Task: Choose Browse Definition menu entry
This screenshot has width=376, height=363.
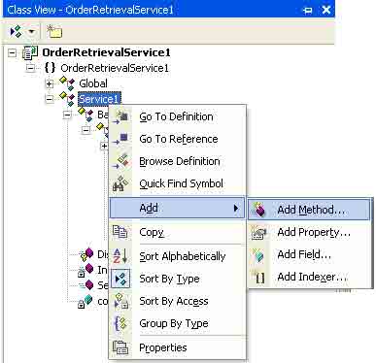Action: 178,161
